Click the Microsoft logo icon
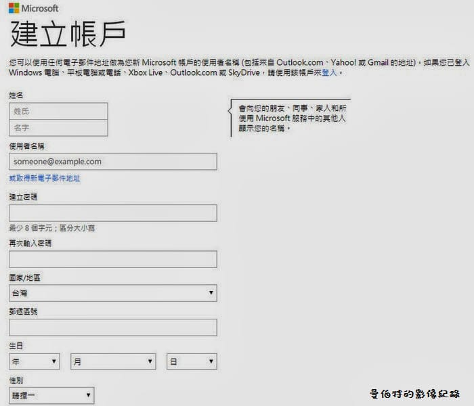Screen dimensions: 474x406 [x=14, y=8]
